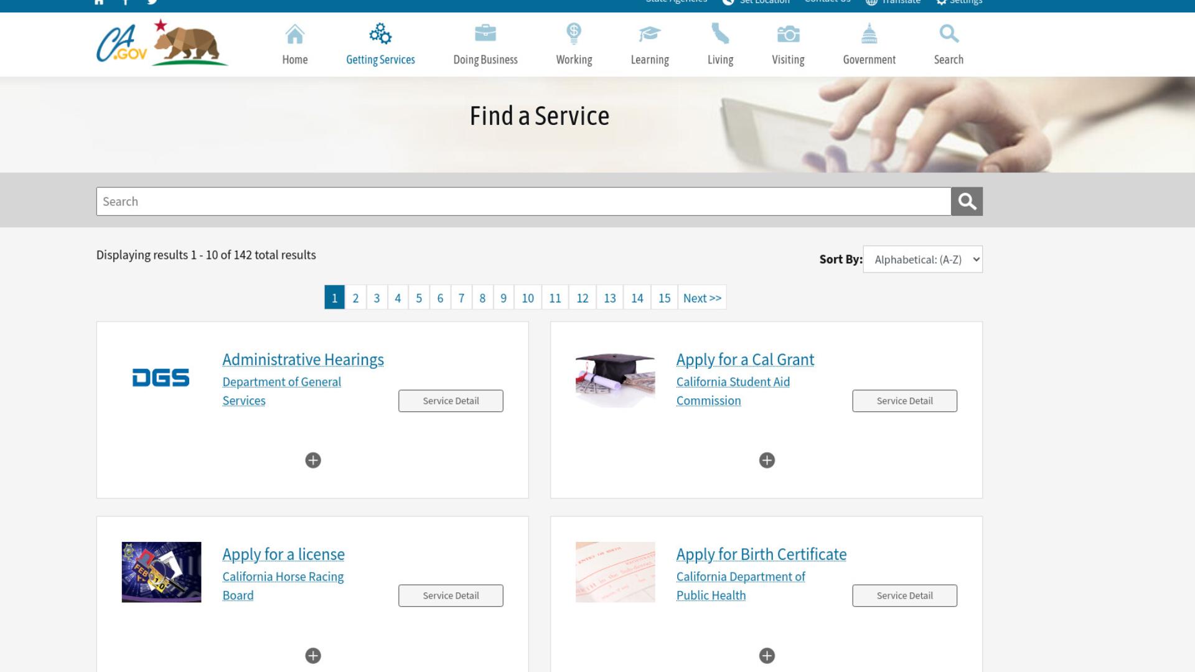1195x672 pixels.
Task: Open the Search menu item
Action: (x=949, y=45)
